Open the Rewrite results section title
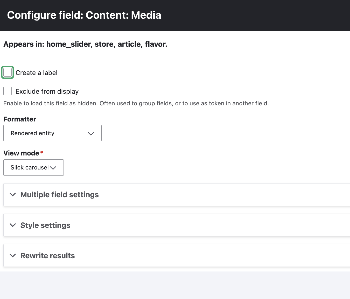The image size is (350, 299). point(47,256)
